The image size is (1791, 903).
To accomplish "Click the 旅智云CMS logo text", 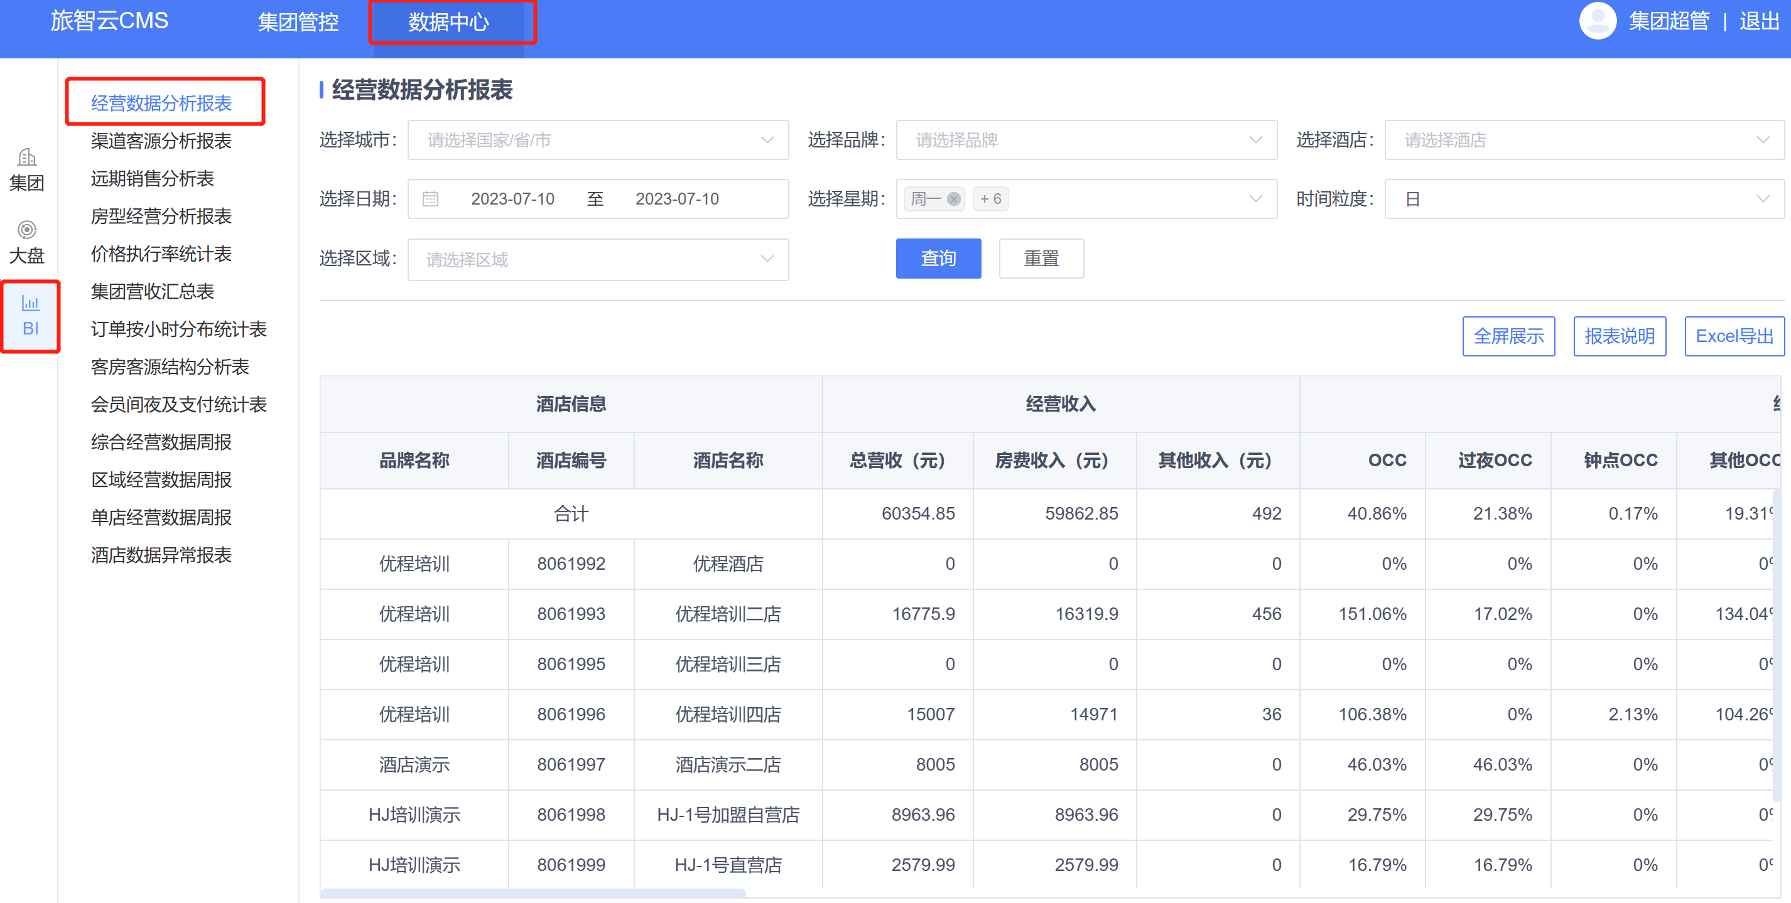I will pos(109,21).
